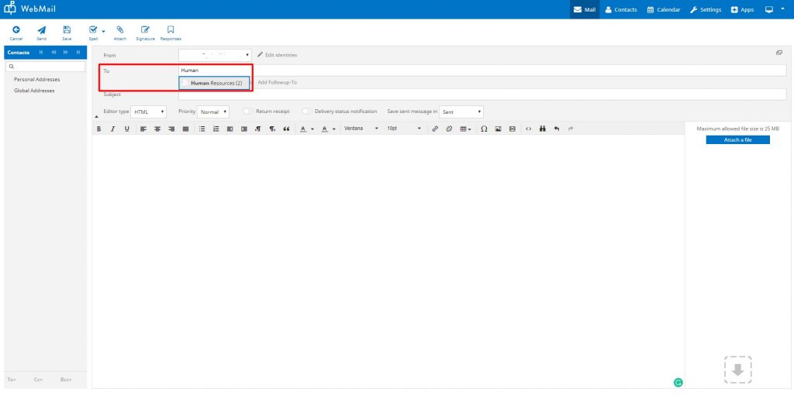Toggle Delivery status notification switch
The height and width of the screenshot is (395, 794).
coord(307,112)
